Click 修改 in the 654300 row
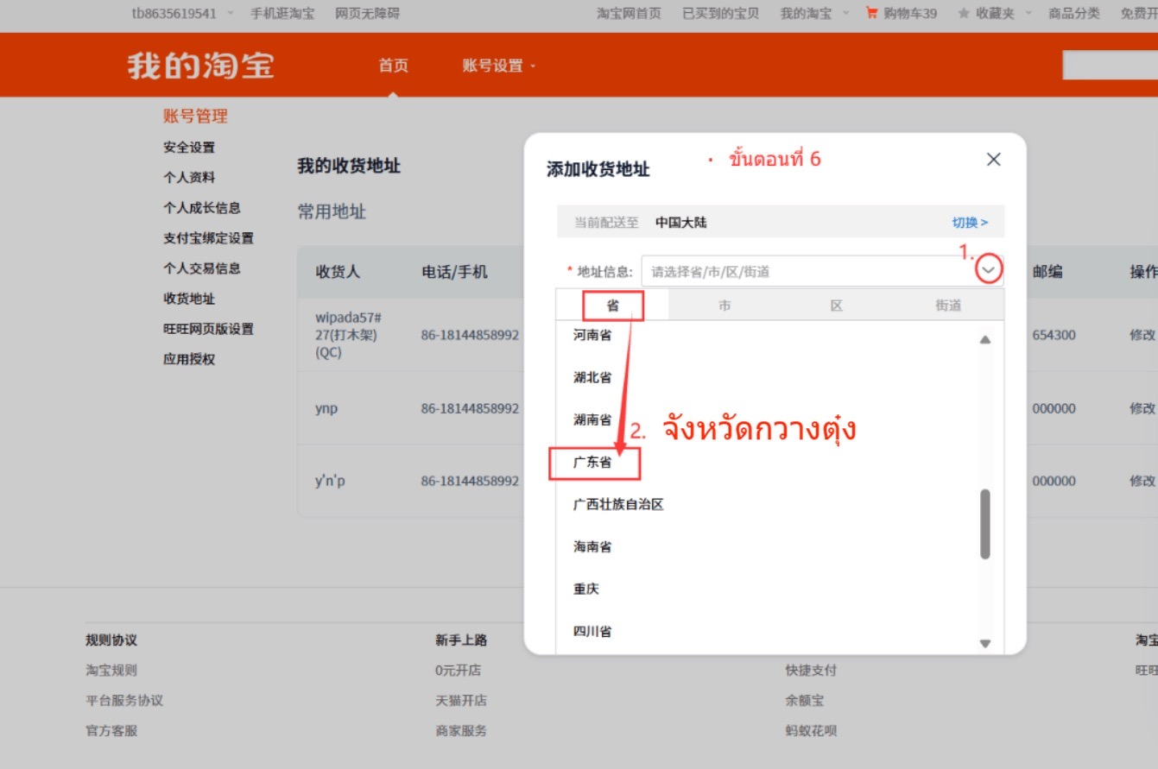1158x769 pixels. [x=1142, y=335]
